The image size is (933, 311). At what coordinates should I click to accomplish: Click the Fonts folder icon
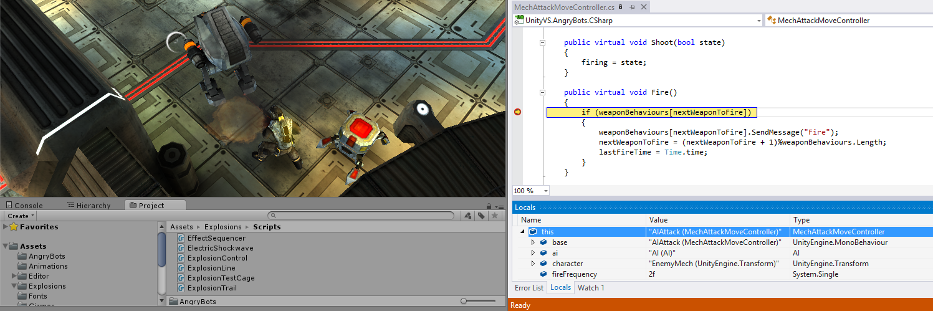coord(22,296)
